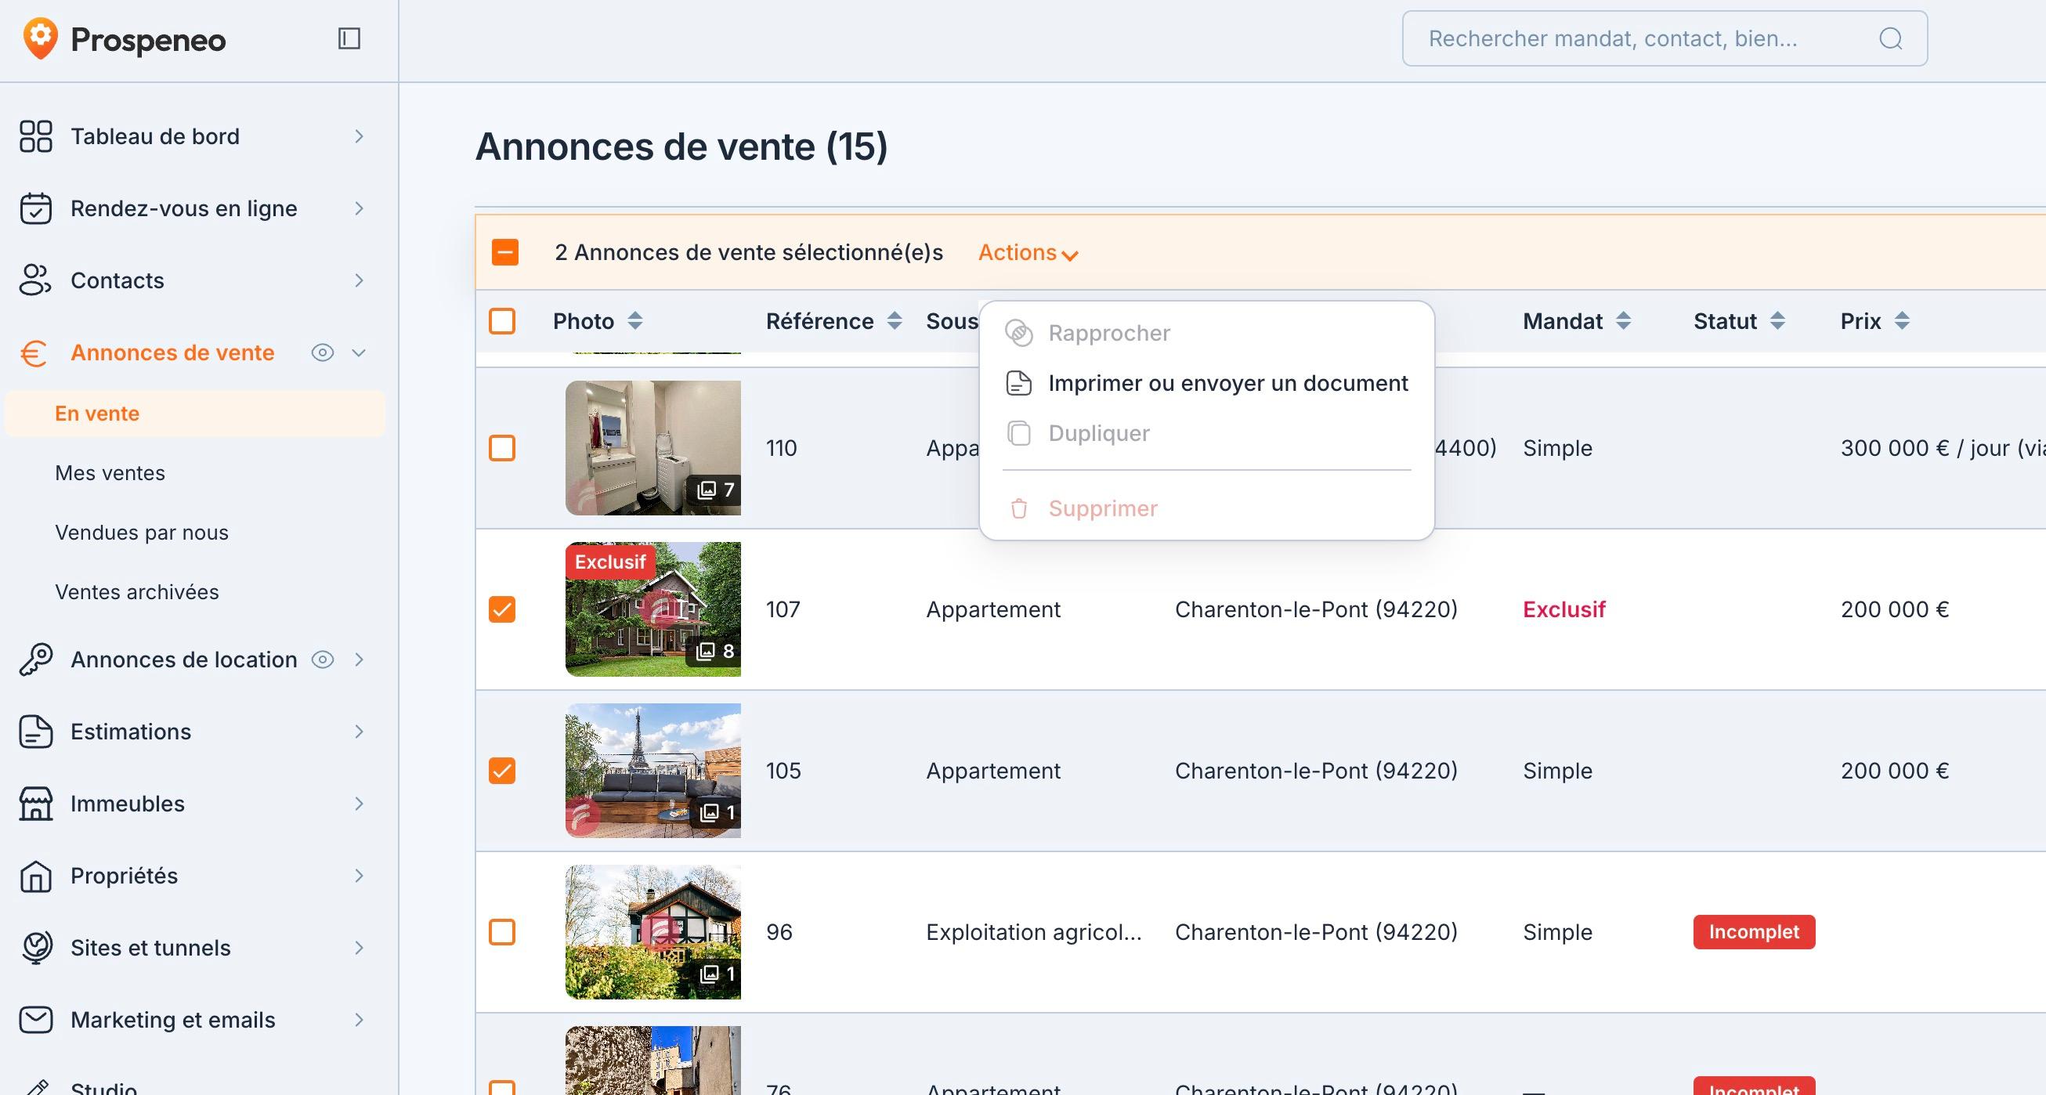The height and width of the screenshot is (1095, 2046).
Task: Sort by Prix column arrows
Action: pyautogui.click(x=1901, y=321)
